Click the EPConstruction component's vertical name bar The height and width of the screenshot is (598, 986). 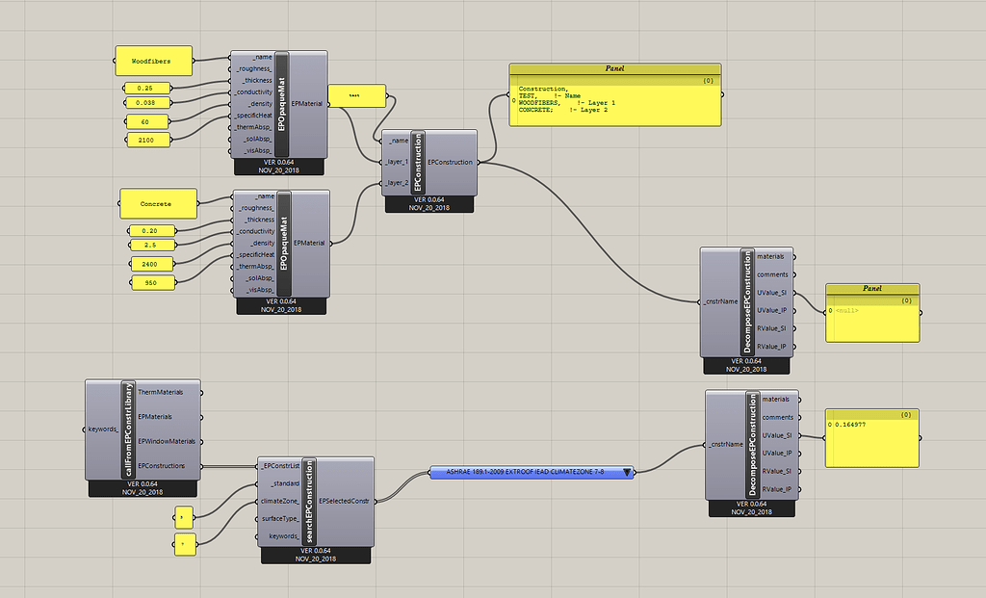click(x=418, y=162)
